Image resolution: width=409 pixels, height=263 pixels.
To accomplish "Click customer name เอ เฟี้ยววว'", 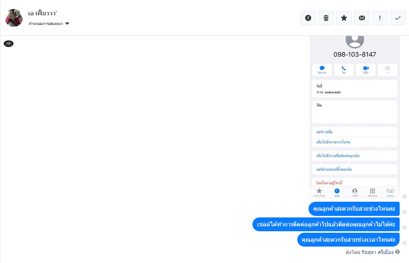I will [x=43, y=13].
